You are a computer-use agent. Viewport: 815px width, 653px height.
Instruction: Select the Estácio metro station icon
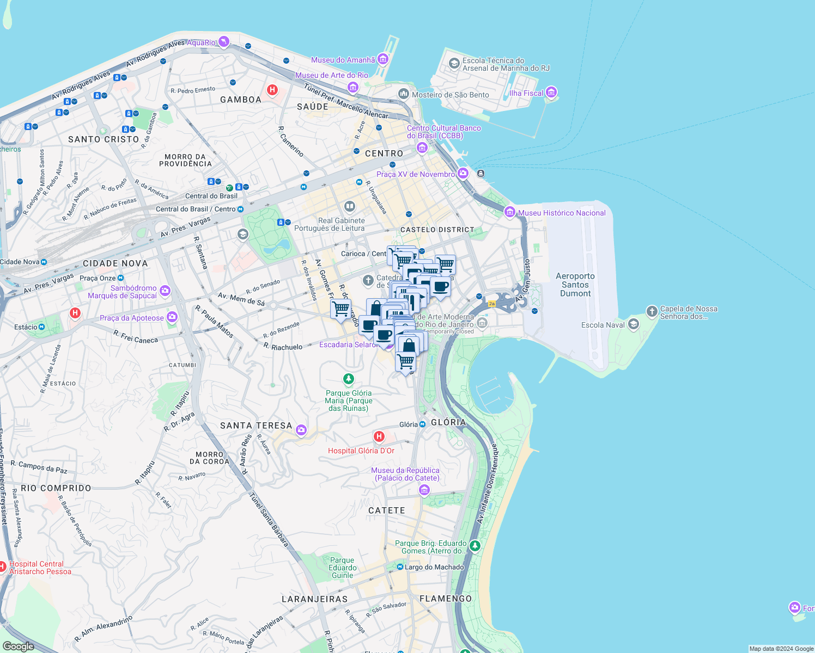[x=41, y=326]
